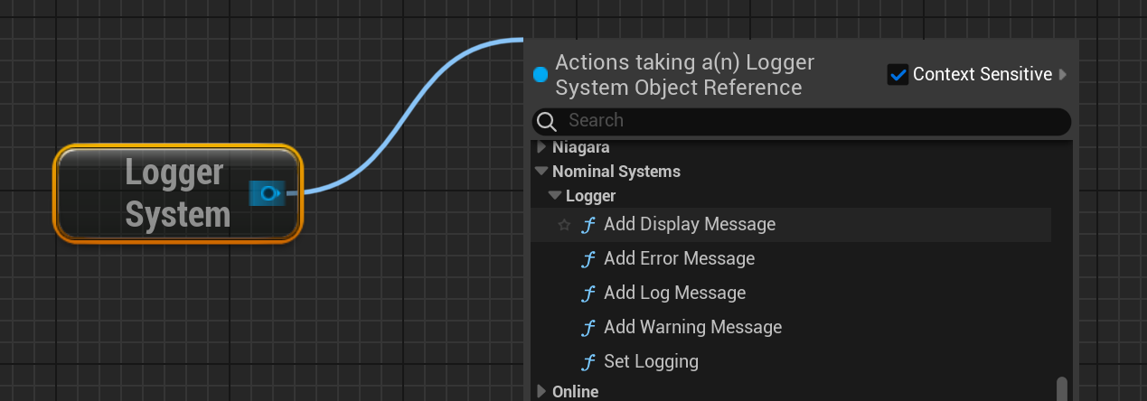Click the output pin on the Logger System node
The height and width of the screenshot is (401, 1147).
tap(268, 192)
